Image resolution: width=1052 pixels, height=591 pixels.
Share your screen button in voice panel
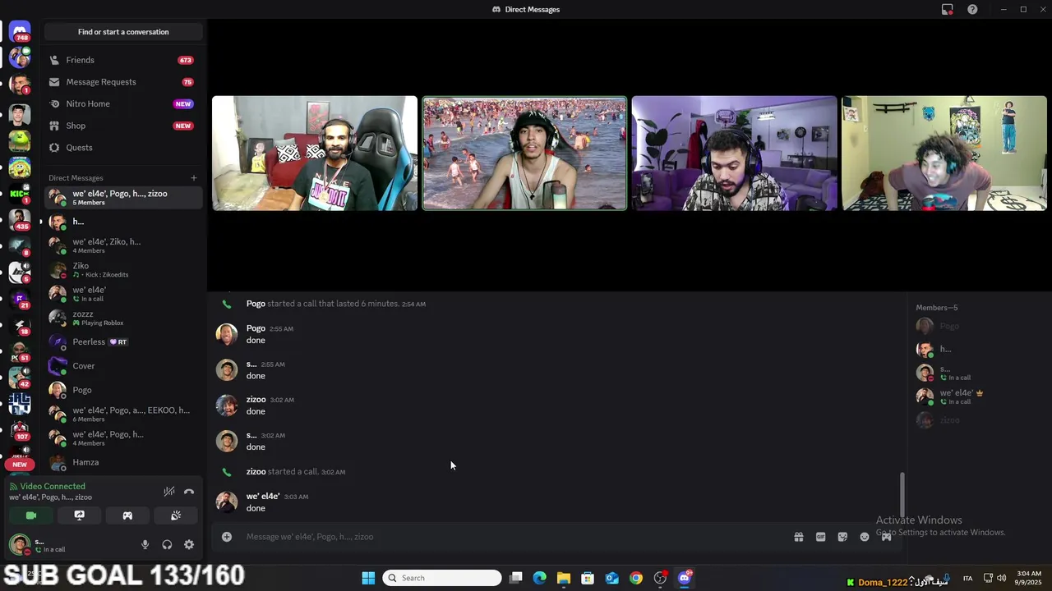tap(80, 515)
